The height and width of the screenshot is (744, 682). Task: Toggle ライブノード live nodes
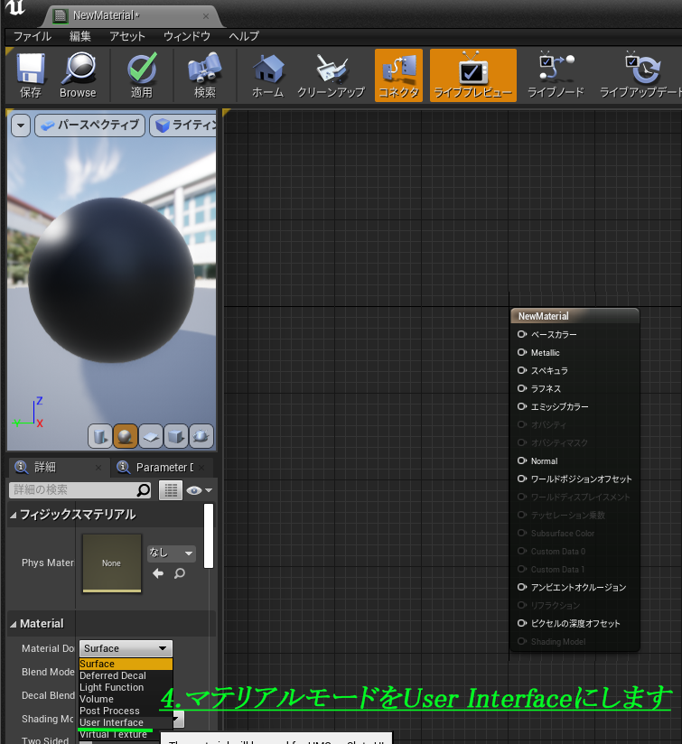556,75
